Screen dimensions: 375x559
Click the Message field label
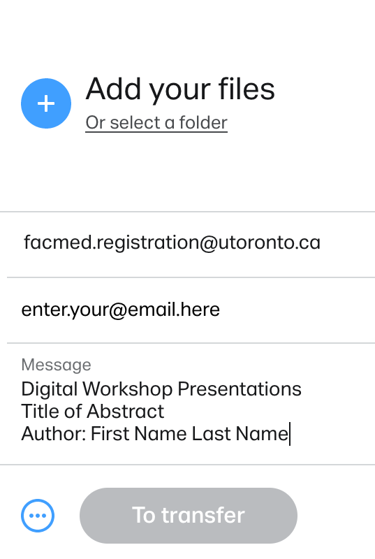tap(57, 365)
